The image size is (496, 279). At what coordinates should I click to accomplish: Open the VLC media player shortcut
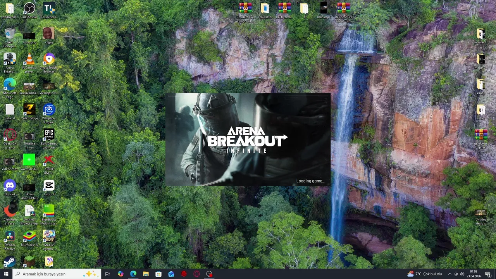click(29, 63)
